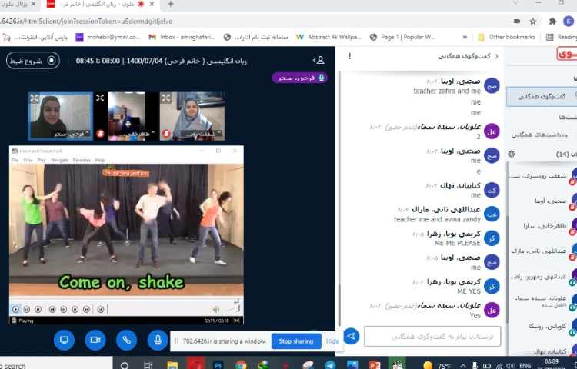The height and width of the screenshot is (369, 577).
Task: Close the active browser tab
Action: 152,4
